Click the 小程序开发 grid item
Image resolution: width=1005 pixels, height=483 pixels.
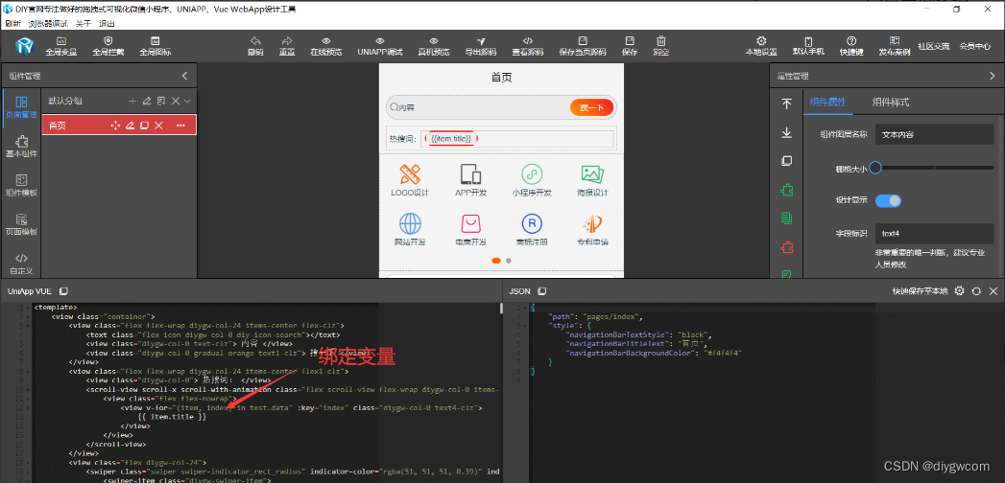[x=532, y=180]
